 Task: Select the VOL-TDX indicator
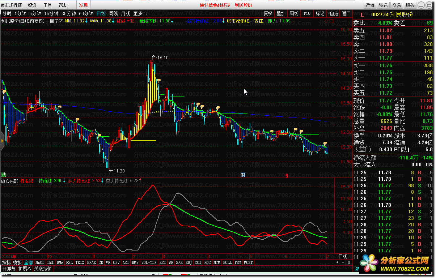[149, 262]
